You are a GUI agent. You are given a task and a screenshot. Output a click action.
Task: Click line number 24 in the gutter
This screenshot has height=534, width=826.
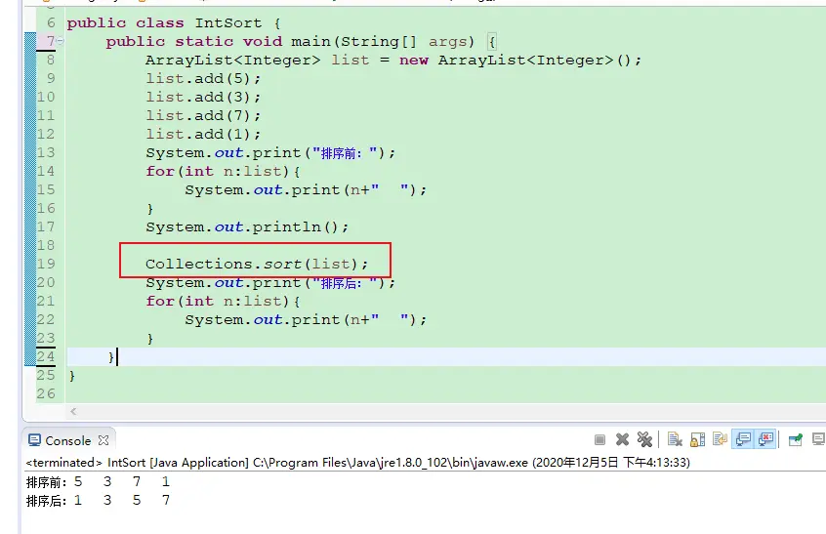point(46,357)
